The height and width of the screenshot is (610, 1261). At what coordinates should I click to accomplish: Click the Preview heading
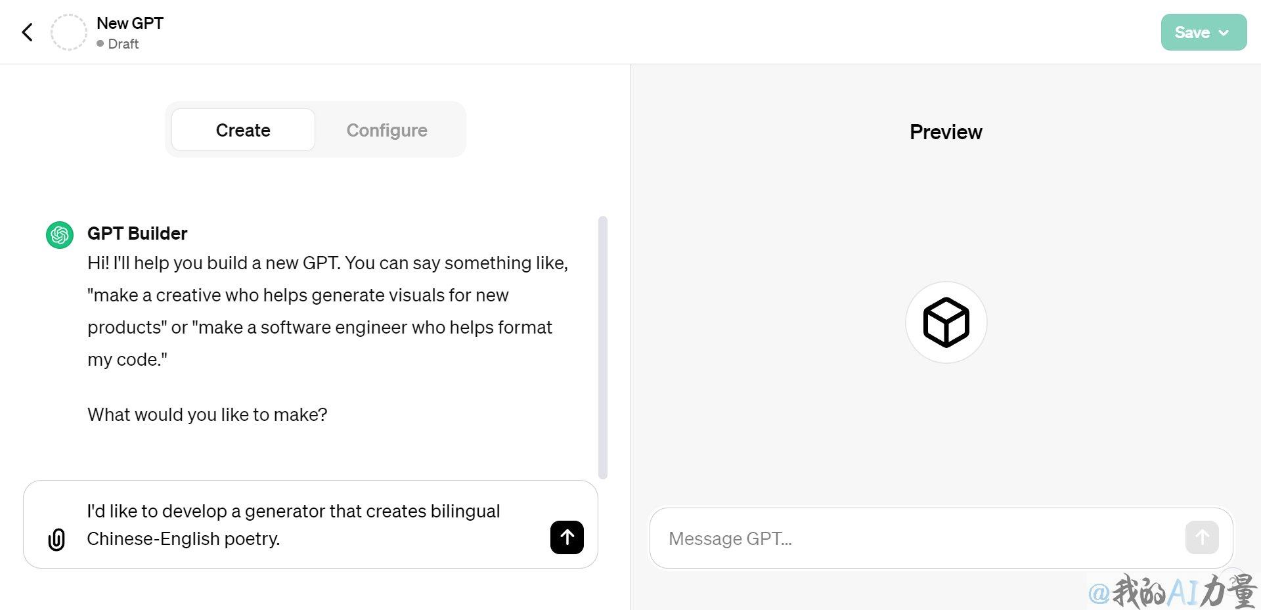[946, 132]
